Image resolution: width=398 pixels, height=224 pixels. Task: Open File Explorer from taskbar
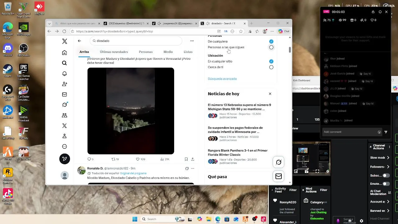point(209,219)
